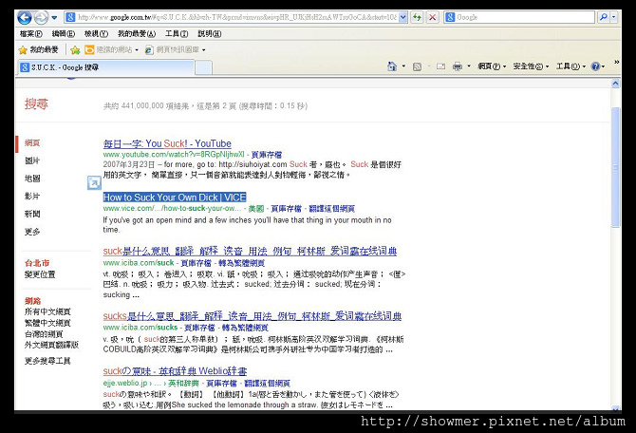Click the Google search provider box
This screenshot has height=433, width=636.
pyautogui.click(x=519, y=17)
